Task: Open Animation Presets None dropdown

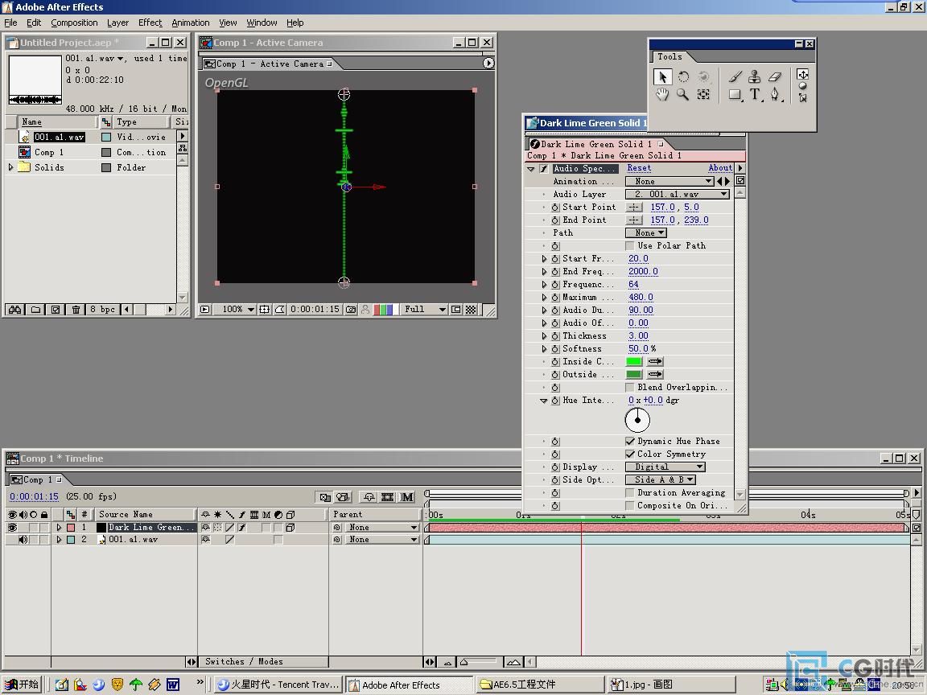Action: click(x=669, y=182)
